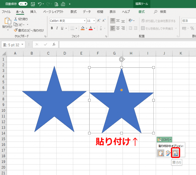Image resolution: width=196 pixels, height=175 pixels.
Task: Open the underline style dropdown arrow
Action: point(66,28)
